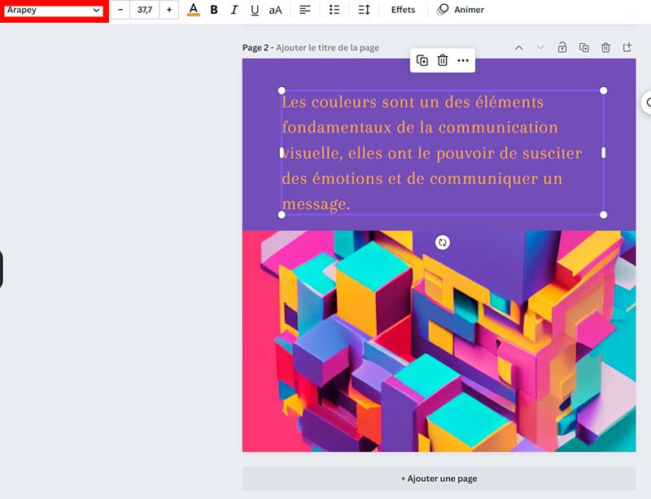The image size is (651, 499).
Task: Delete page using header trash icon
Action: click(605, 47)
